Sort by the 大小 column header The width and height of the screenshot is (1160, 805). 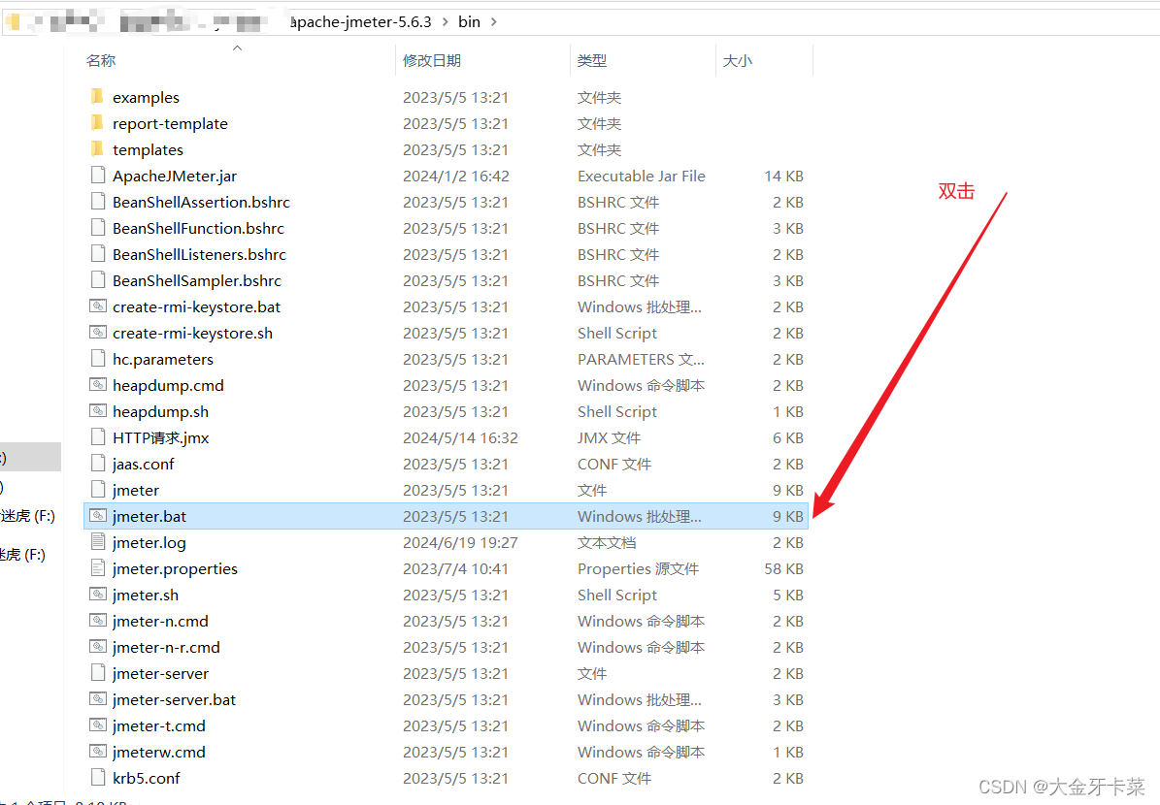pos(737,60)
